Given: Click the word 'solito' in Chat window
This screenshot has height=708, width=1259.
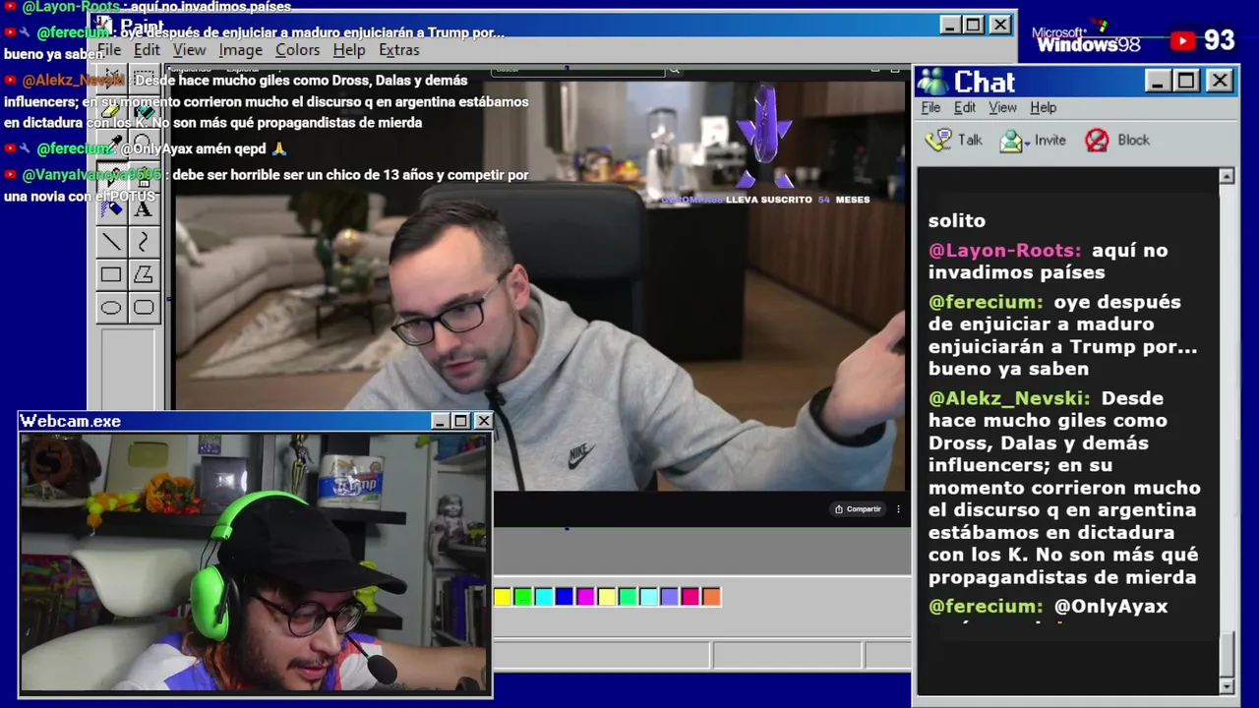Looking at the screenshot, I should pos(957,221).
